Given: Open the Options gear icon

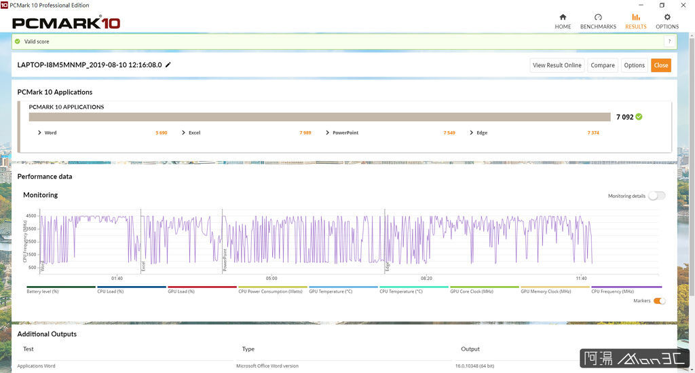Looking at the screenshot, I should (667, 17).
